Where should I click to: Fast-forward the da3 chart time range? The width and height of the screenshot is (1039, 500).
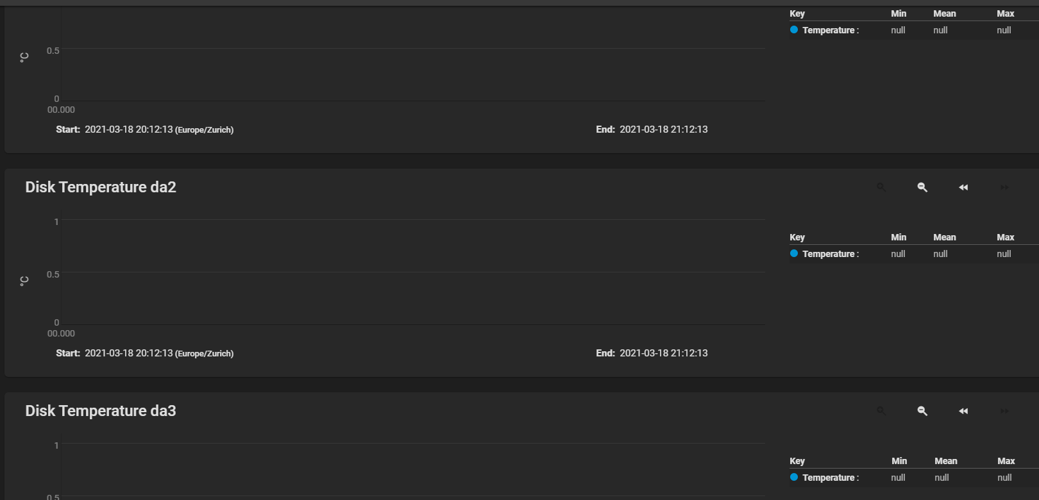pos(1004,411)
